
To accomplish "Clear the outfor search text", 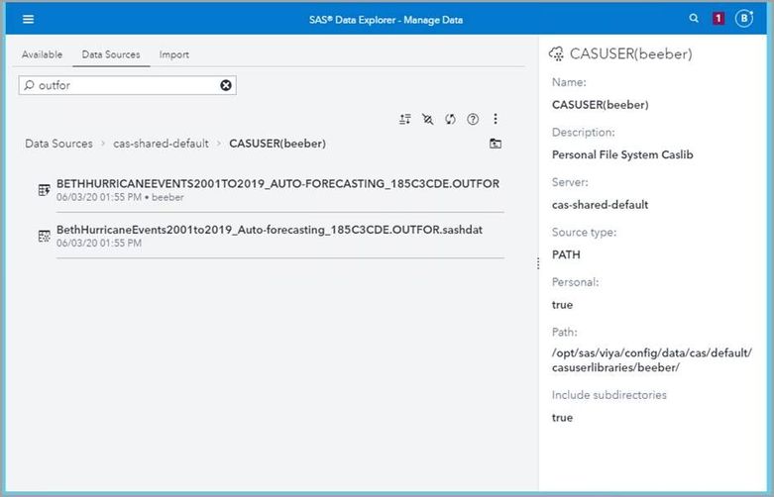I will pos(226,85).
